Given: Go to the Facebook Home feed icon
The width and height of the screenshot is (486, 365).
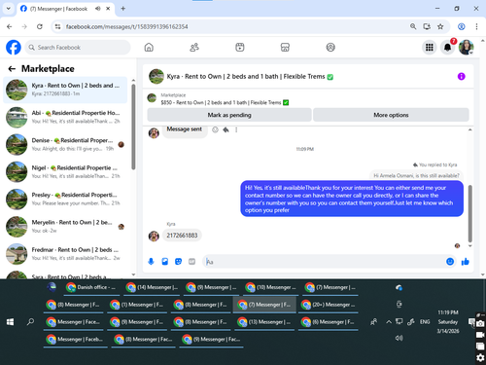Looking at the screenshot, I should click(149, 48).
